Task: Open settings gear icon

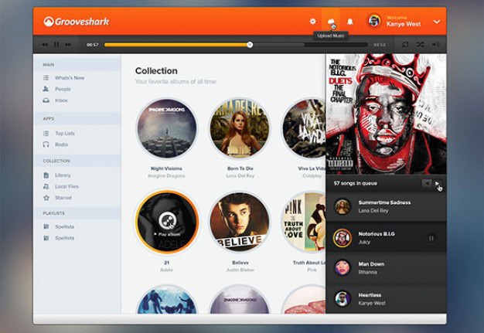Action: [x=312, y=22]
